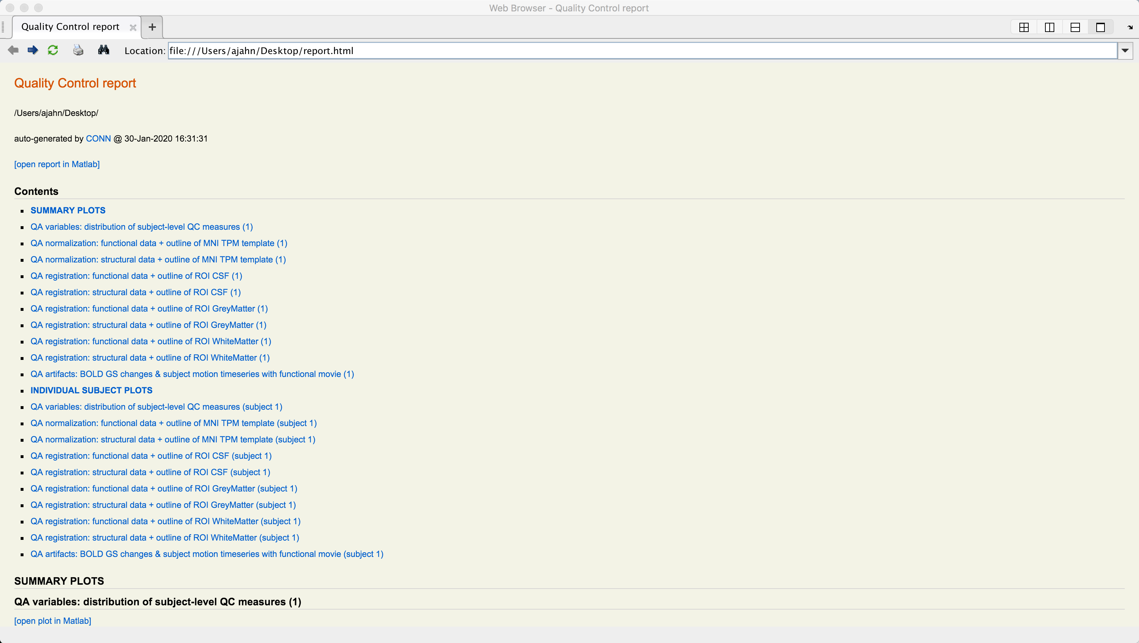Viewport: 1139px width, 643px height.
Task: Open QA registration functional WhiteMatter (1)
Action: [151, 341]
